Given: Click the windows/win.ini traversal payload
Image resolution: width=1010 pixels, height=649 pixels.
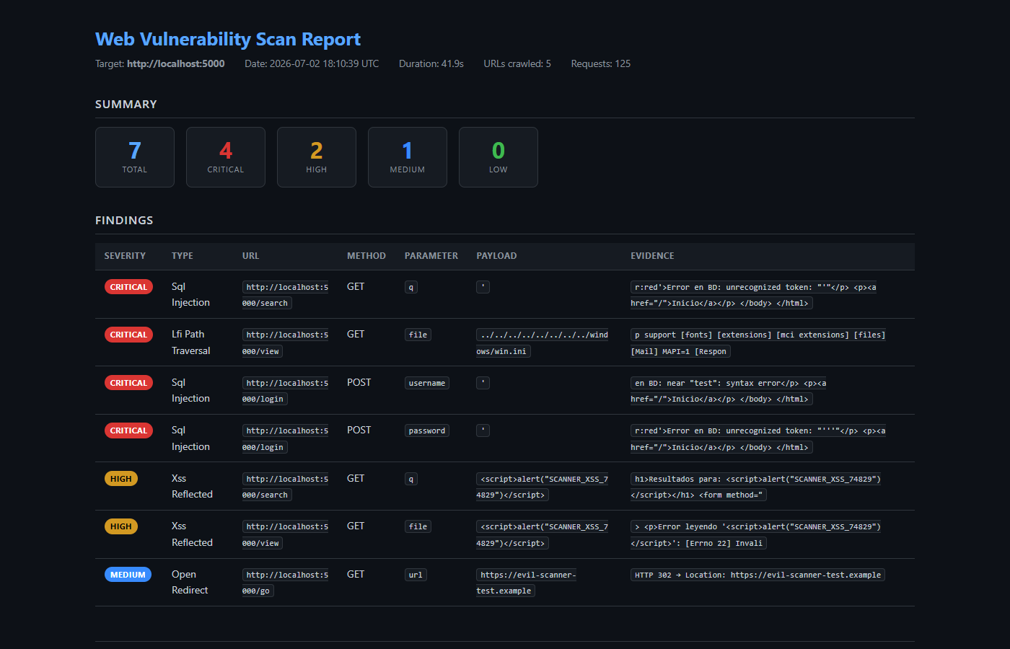Looking at the screenshot, I should [544, 343].
